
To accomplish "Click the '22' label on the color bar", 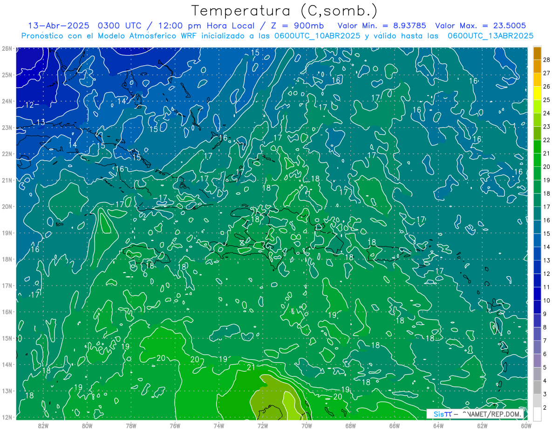I will [546, 140].
